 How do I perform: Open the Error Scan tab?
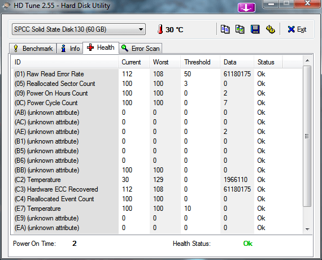(x=141, y=49)
